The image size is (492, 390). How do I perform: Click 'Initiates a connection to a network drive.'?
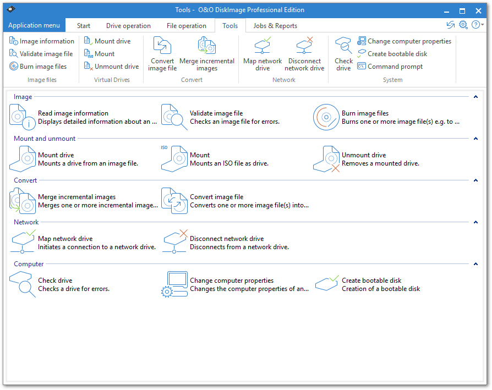click(x=97, y=247)
